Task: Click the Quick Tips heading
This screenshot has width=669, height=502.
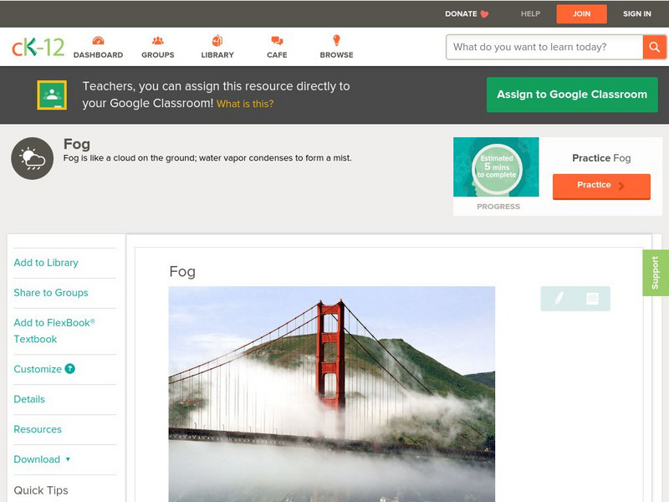Action: (41, 490)
